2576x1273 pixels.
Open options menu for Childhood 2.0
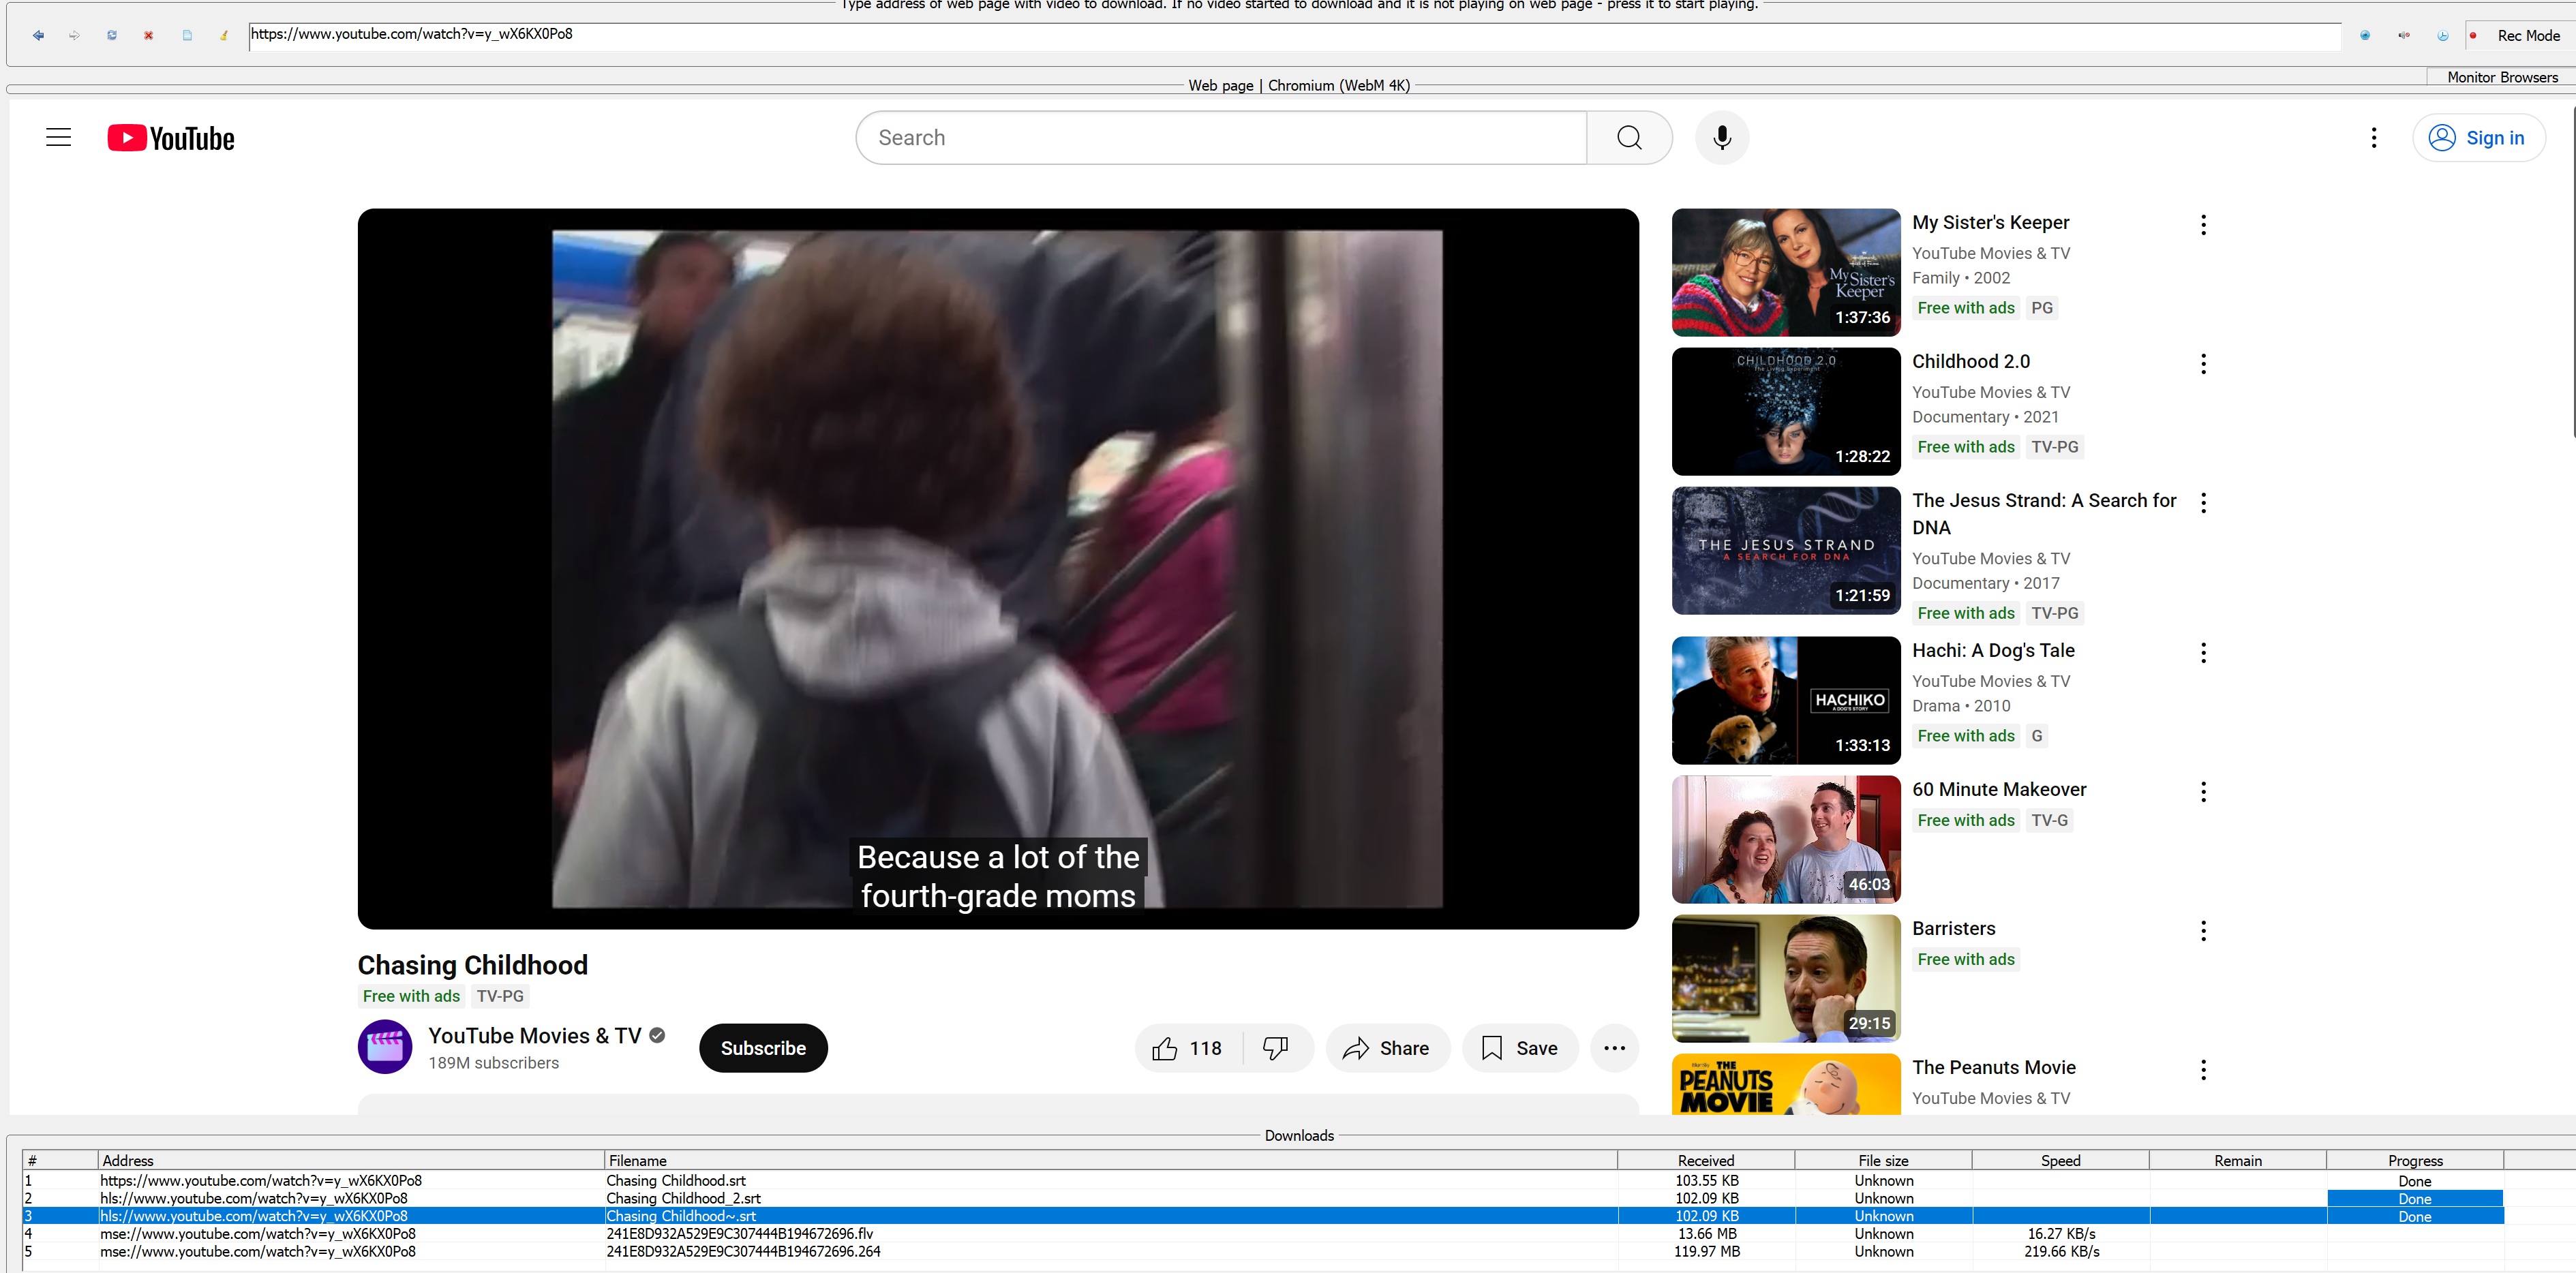tap(2203, 364)
